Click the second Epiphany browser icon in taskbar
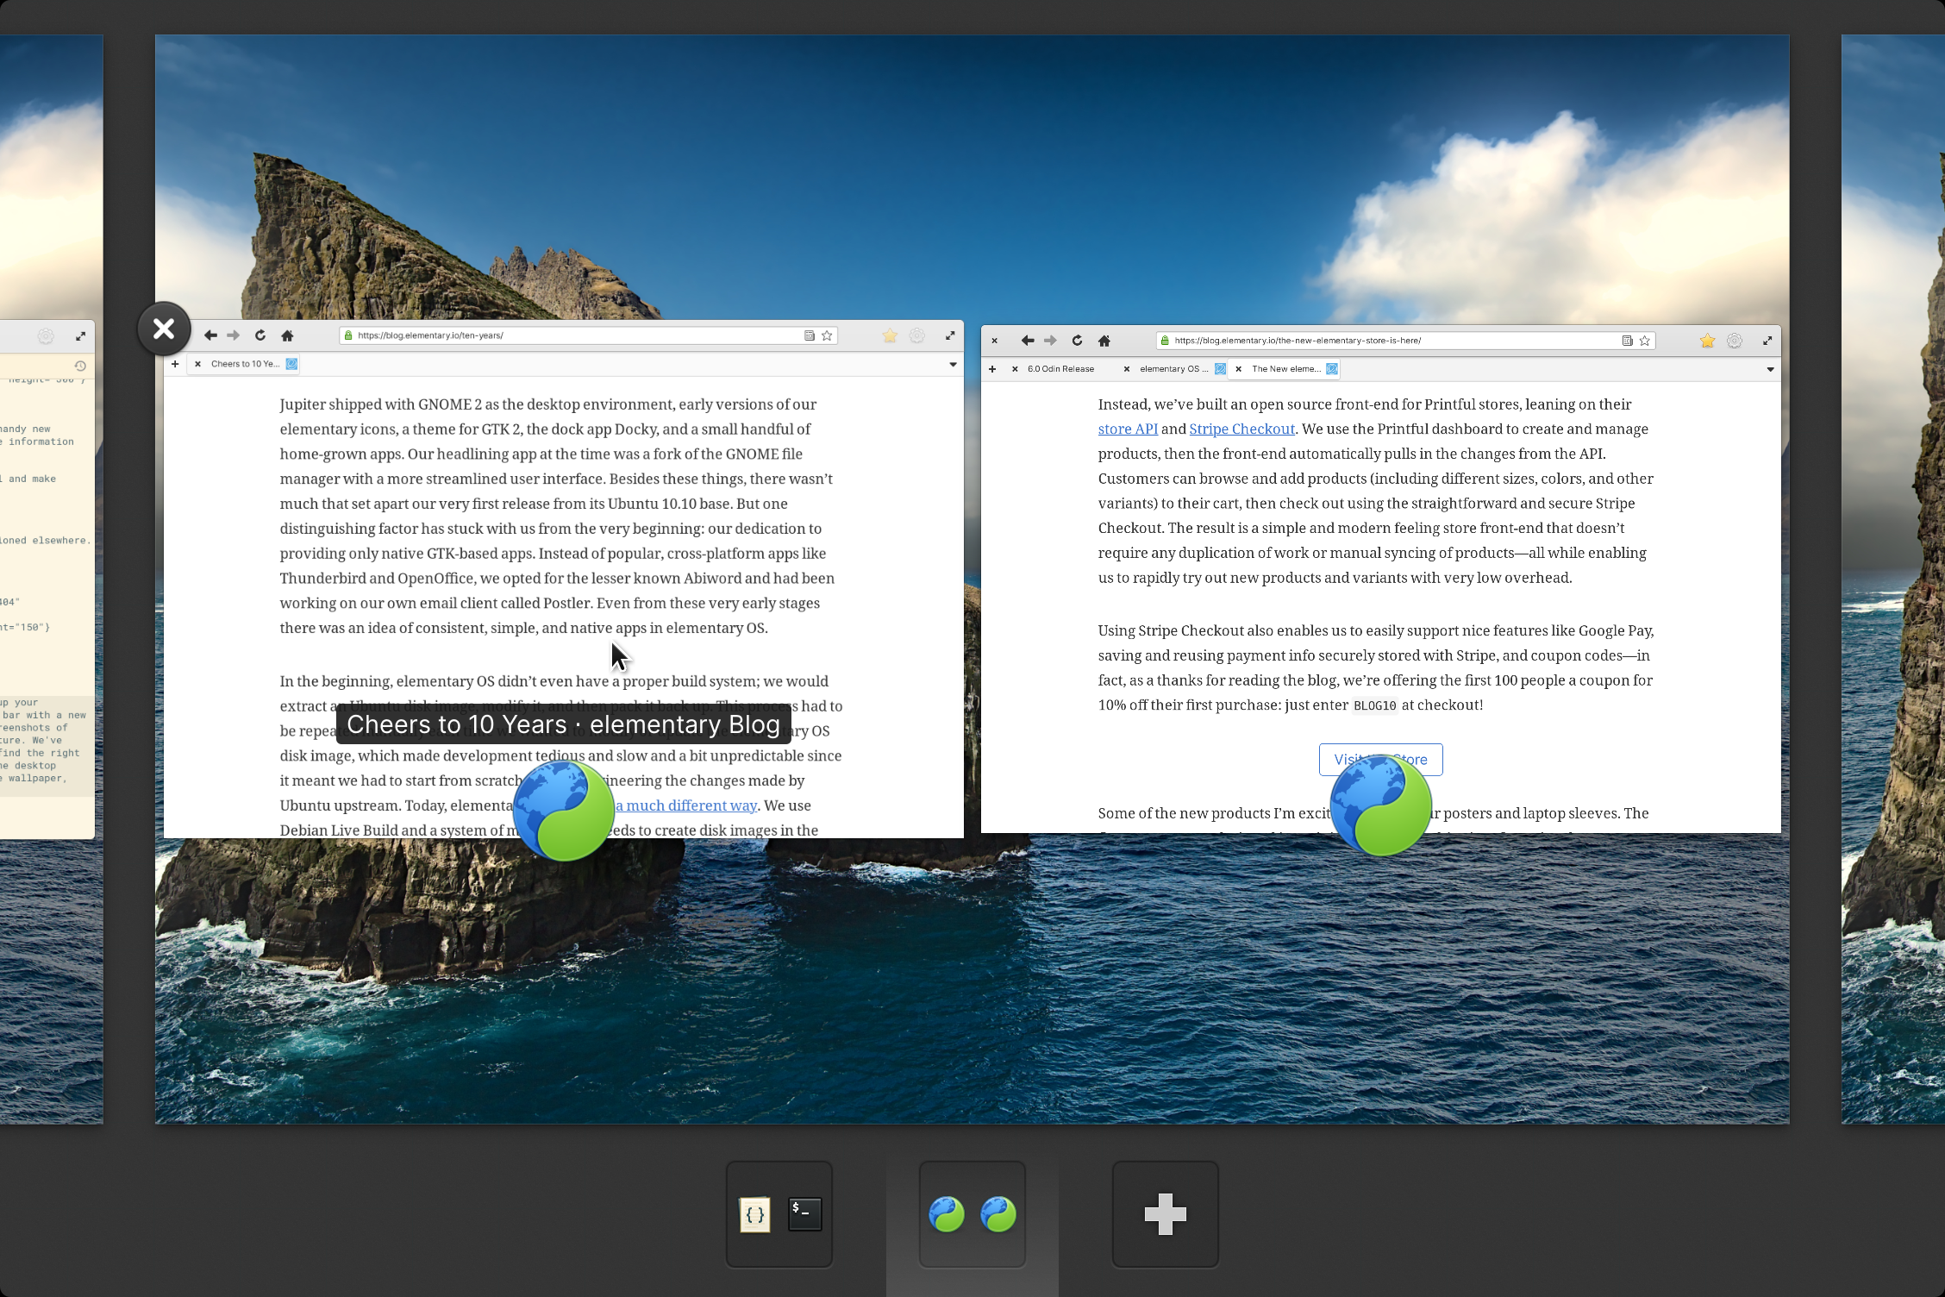This screenshot has width=1945, height=1297. coord(998,1213)
